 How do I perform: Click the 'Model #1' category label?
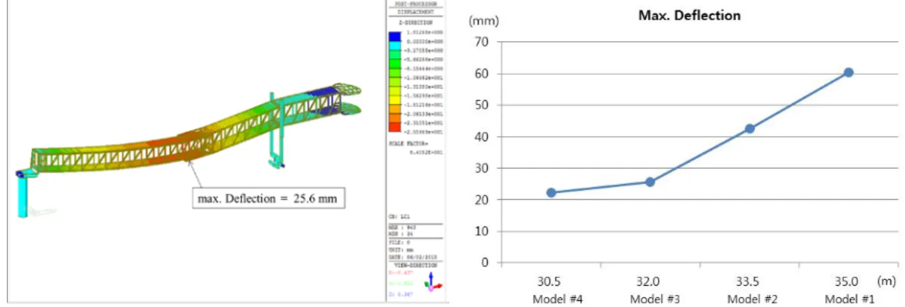click(848, 300)
